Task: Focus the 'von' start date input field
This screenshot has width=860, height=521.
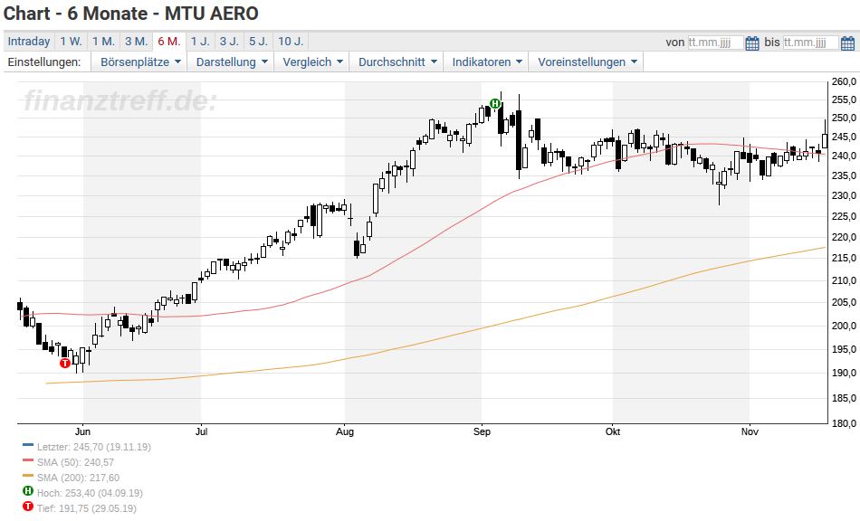Action: pyautogui.click(x=715, y=43)
